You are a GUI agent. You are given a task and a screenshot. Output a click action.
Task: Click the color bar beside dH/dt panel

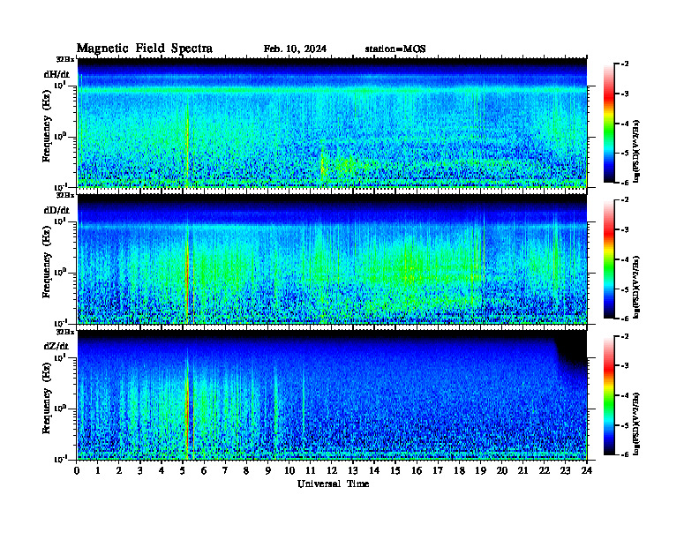tap(609, 124)
